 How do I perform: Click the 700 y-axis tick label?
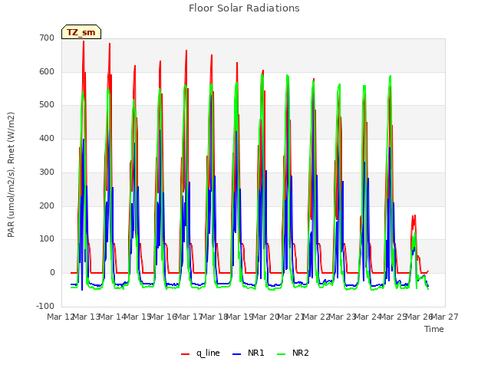[x=47, y=38]
